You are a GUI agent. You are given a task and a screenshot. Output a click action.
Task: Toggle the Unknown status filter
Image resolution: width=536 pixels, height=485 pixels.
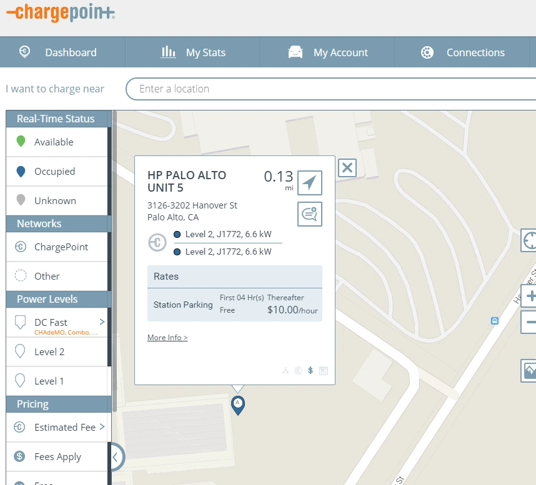(57, 201)
